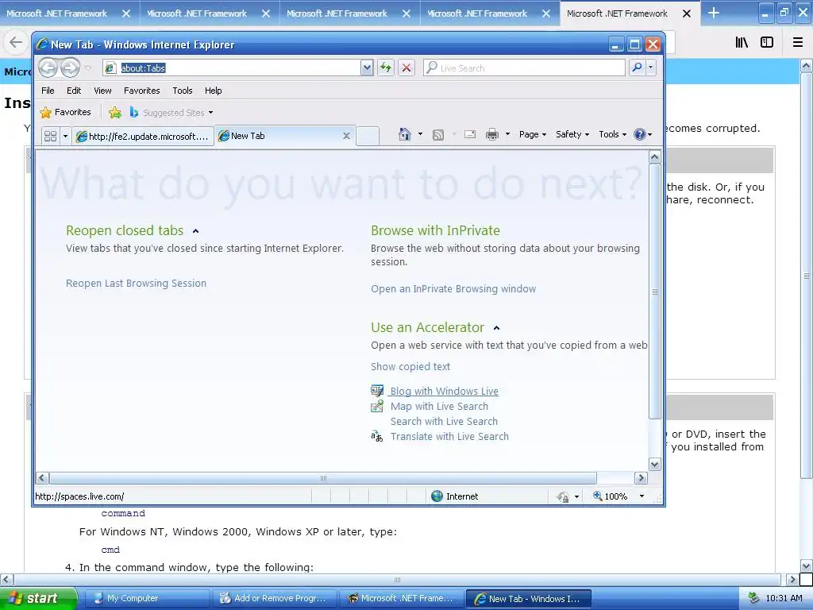Viewport: 813px width, 610px height.
Task: Click Translate with Live Search accelerator
Action: 449,436
